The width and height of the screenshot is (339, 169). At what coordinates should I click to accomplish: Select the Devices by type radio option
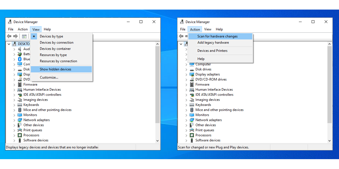click(x=51, y=36)
